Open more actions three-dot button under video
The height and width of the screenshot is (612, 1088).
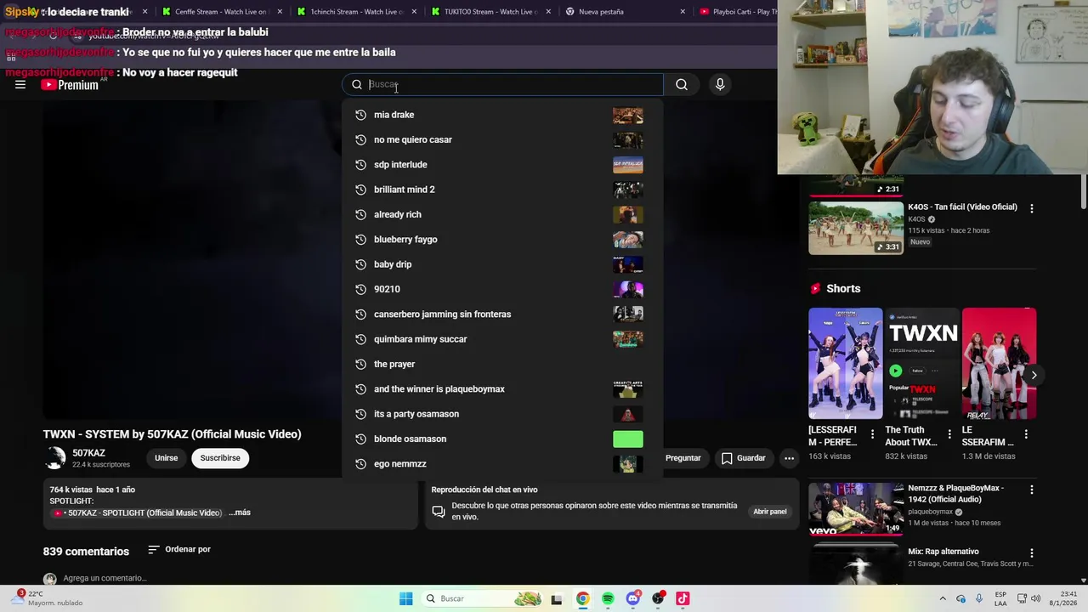[789, 458]
